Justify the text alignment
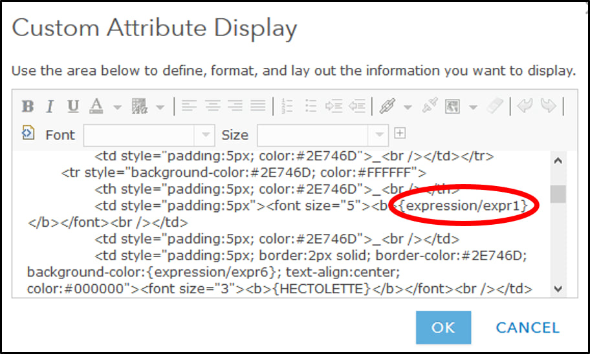This screenshot has height=354, width=590. 257,106
